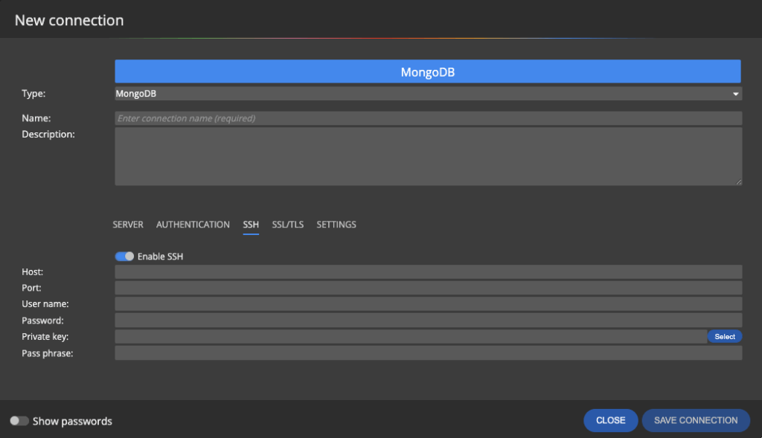Screen dimensions: 762x438
Task: Disable the Enable SSH toggle
Action: tap(124, 257)
